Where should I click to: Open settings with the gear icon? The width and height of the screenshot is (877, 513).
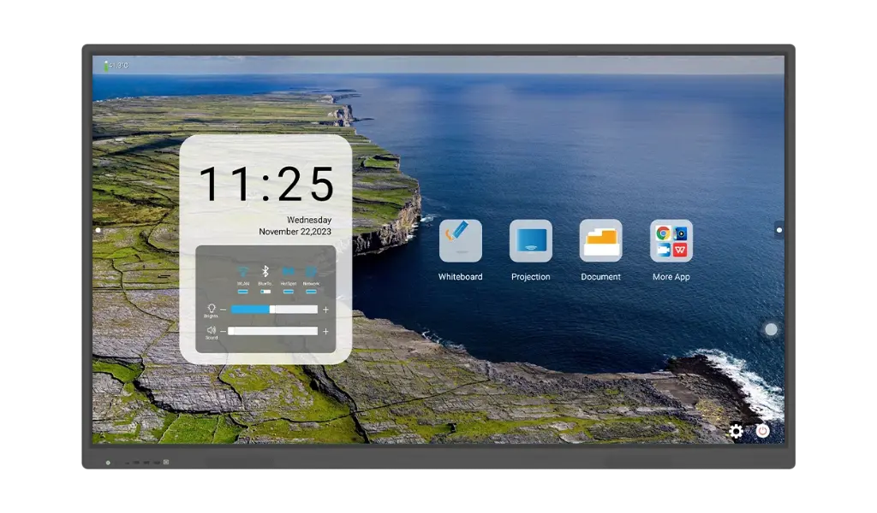pyautogui.click(x=736, y=431)
